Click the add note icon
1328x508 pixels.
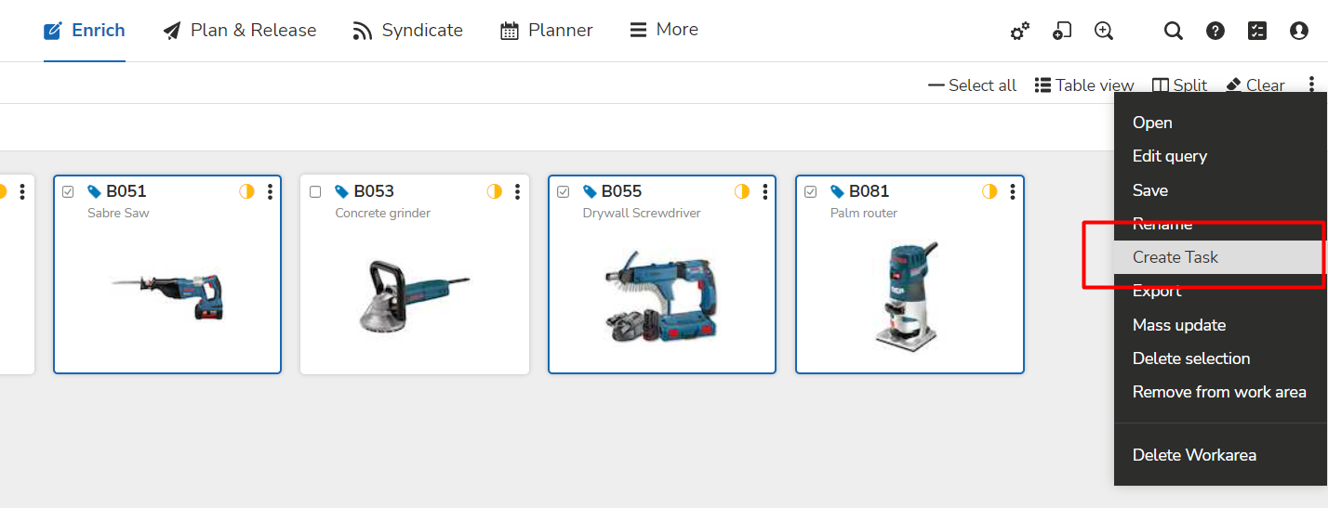[1062, 31]
